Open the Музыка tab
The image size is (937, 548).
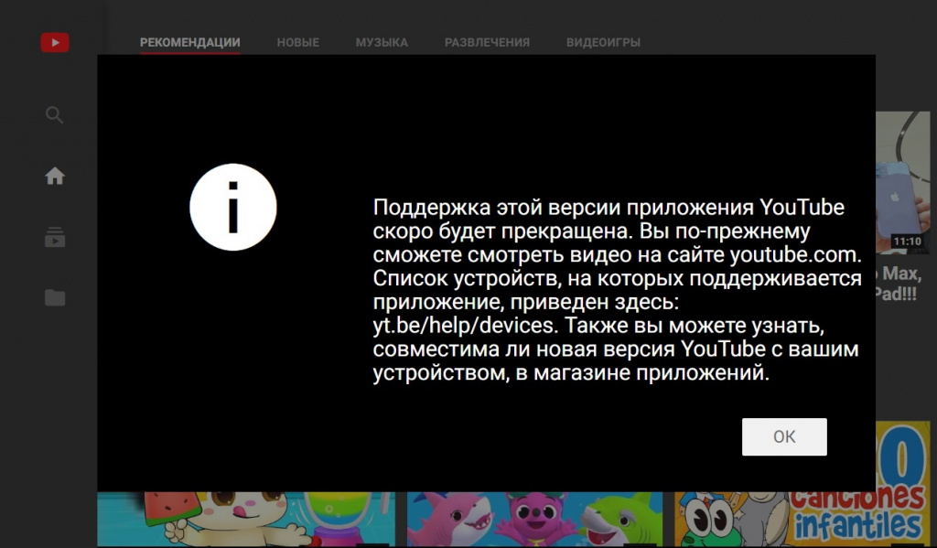point(382,42)
